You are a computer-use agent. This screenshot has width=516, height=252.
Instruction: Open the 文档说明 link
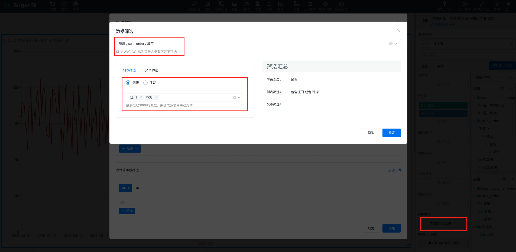394,170
